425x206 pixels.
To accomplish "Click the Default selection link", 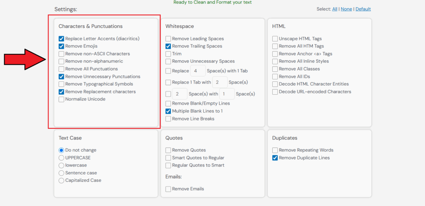I will tap(363, 9).
